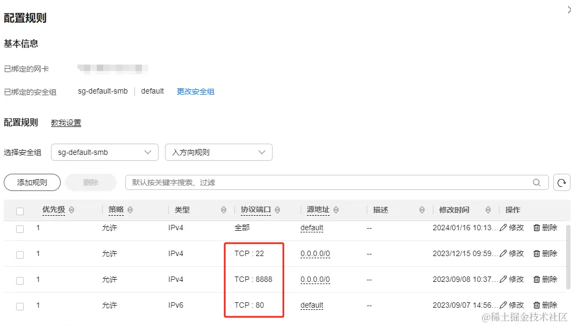Sort by 修改时间 column arrows
Viewport: 571px width, 326px height.
coord(488,210)
